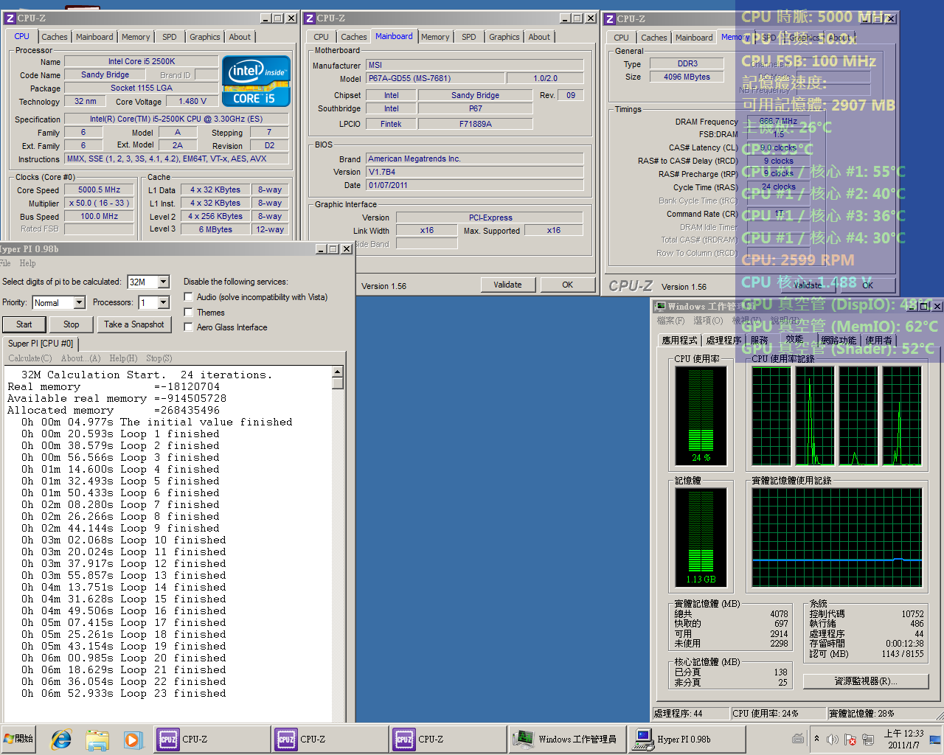
Task: Enable the Audio service checkbox
Action: pos(189,297)
